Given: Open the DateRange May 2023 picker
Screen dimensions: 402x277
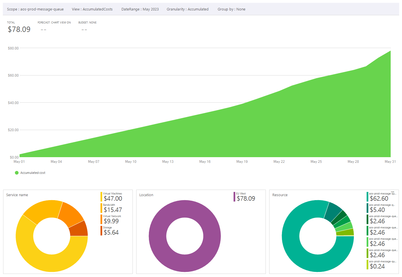Looking at the screenshot, I should pos(140,9).
